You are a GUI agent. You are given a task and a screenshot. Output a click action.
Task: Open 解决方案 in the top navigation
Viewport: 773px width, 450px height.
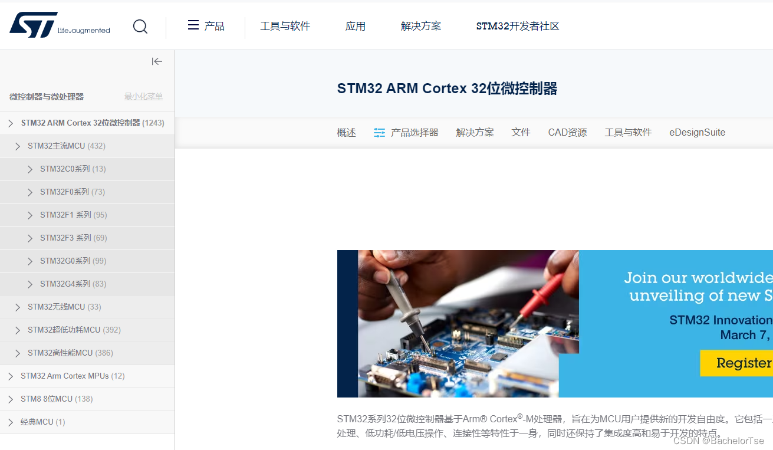[x=421, y=26]
